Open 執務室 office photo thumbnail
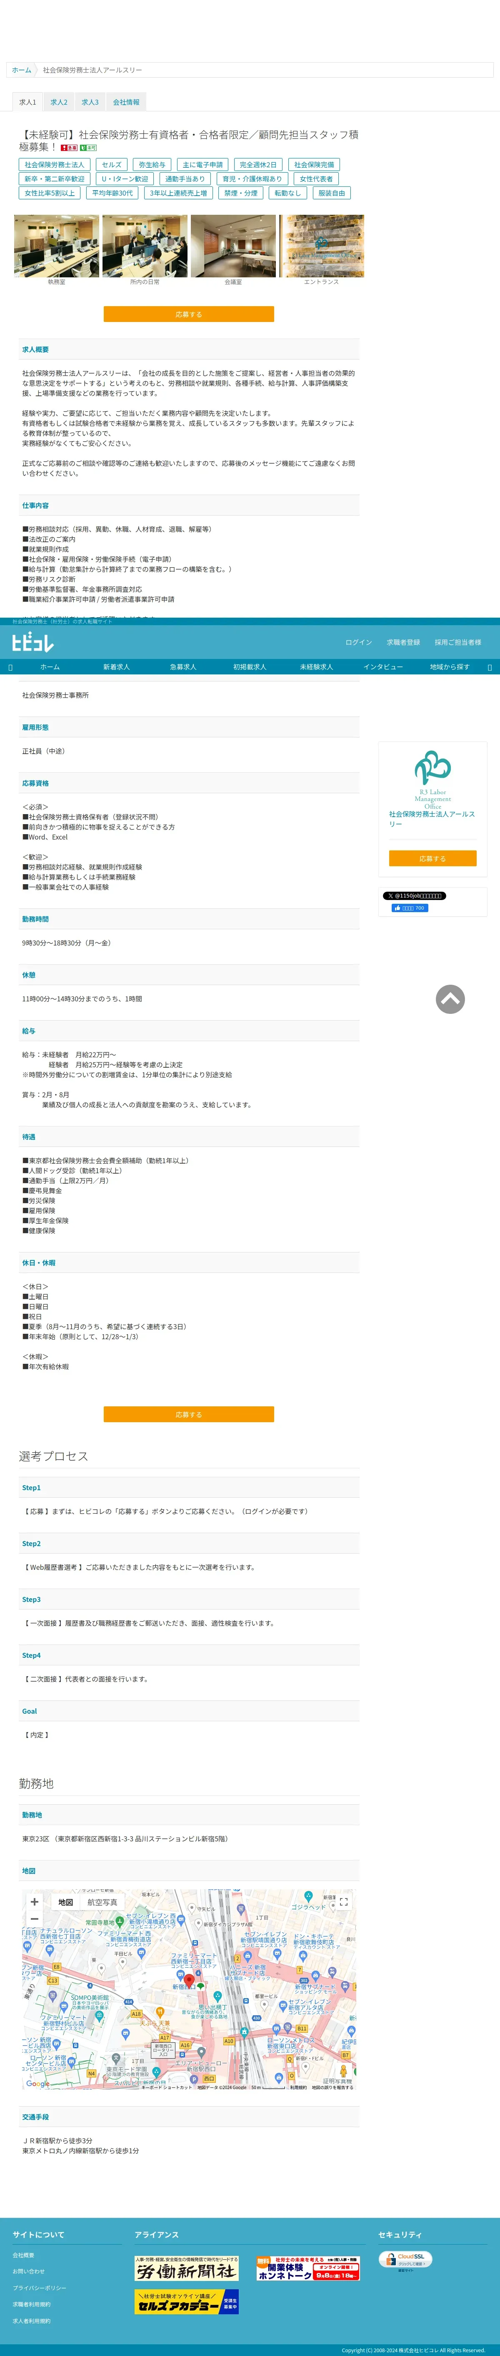Viewport: 500px width, 2356px height. click(57, 246)
